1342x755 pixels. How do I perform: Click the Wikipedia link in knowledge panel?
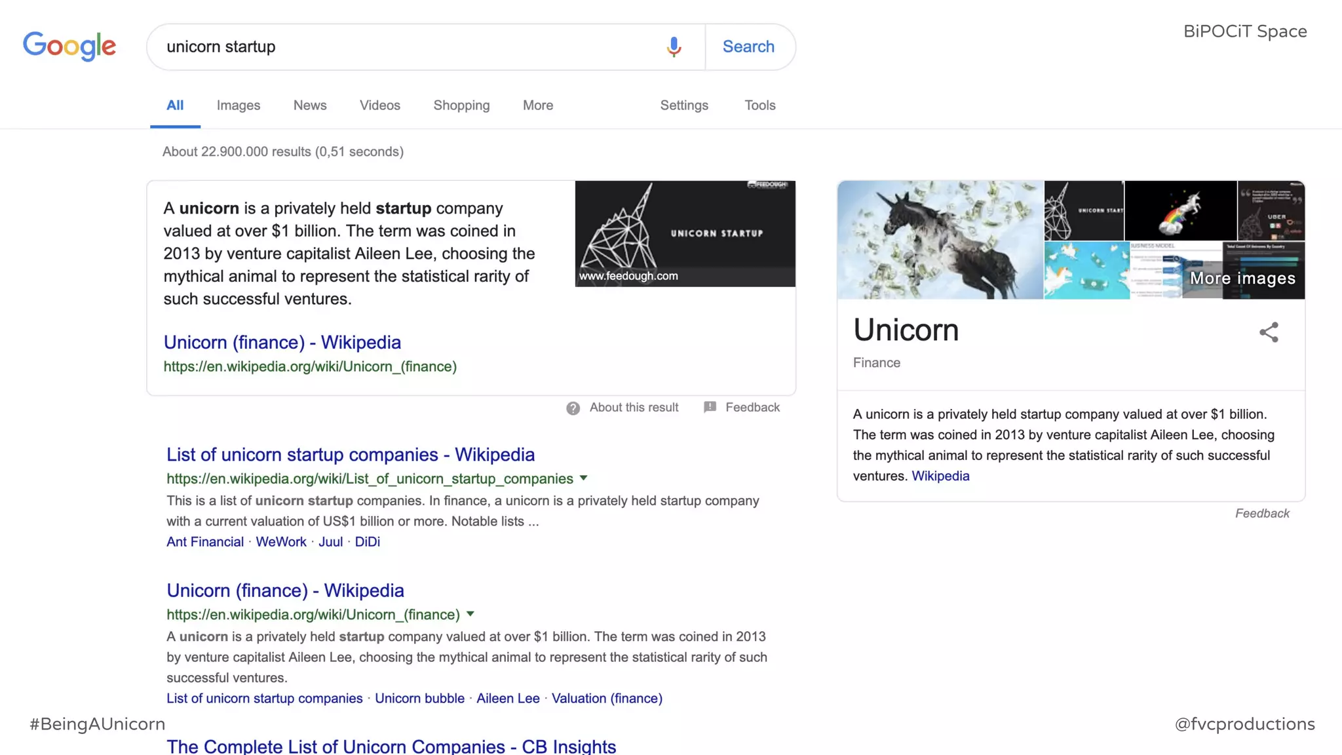pos(940,476)
